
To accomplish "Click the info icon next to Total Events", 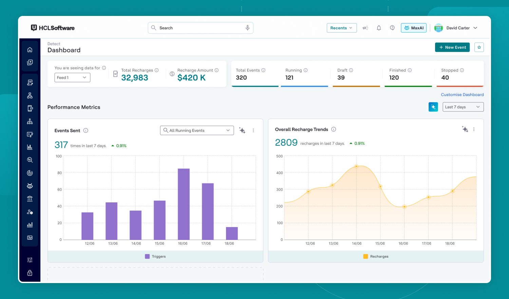I will point(263,70).
